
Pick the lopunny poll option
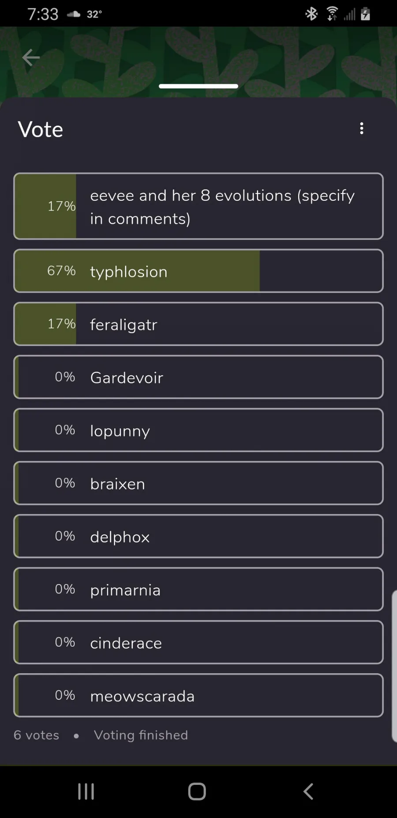198,430
